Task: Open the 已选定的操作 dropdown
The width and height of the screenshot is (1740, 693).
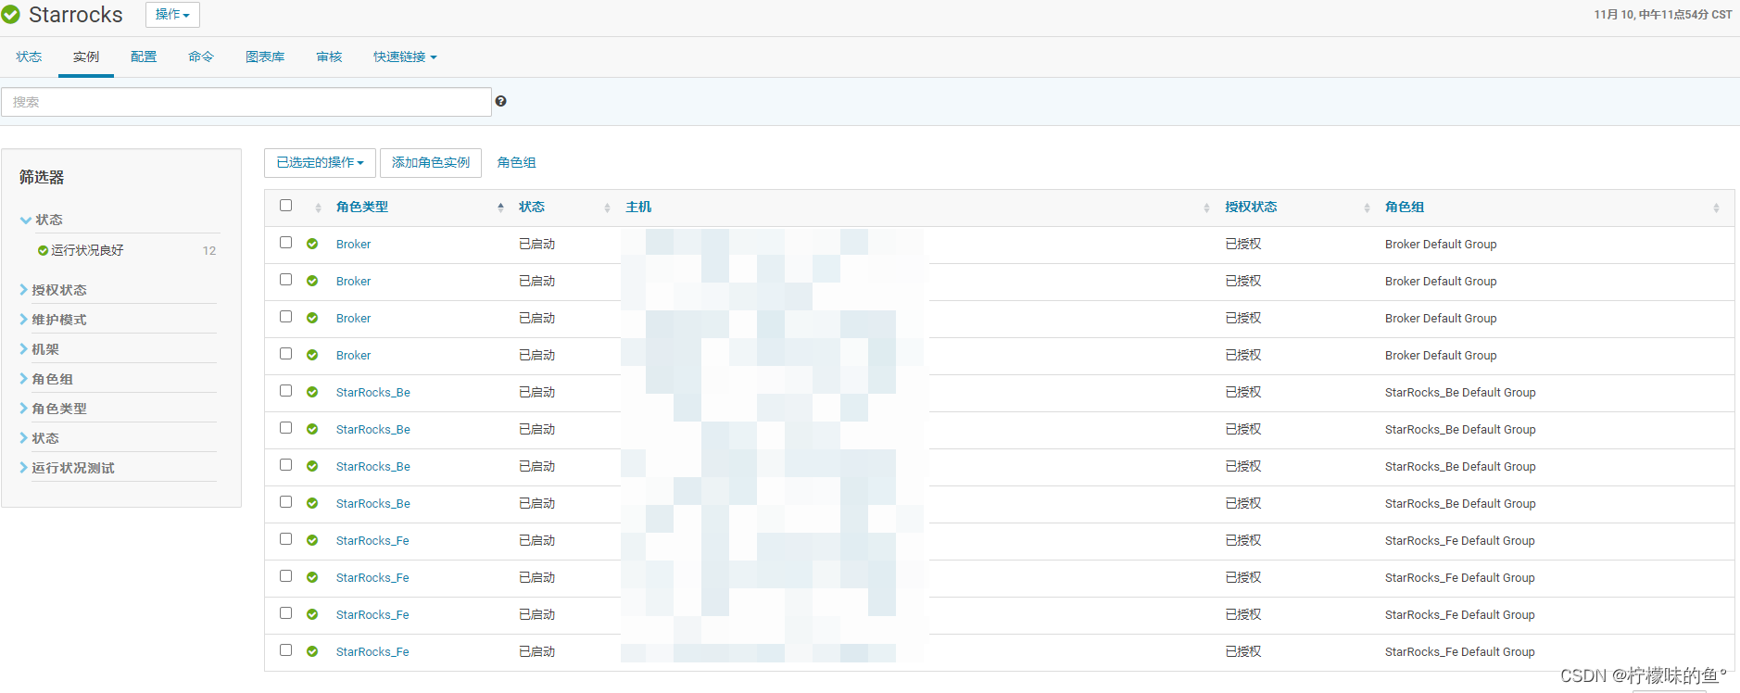Action: coord(320,162)
